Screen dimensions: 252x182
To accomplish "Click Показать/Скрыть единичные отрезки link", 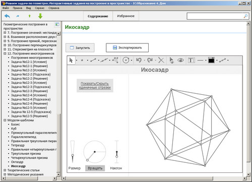I will (95, 86).
